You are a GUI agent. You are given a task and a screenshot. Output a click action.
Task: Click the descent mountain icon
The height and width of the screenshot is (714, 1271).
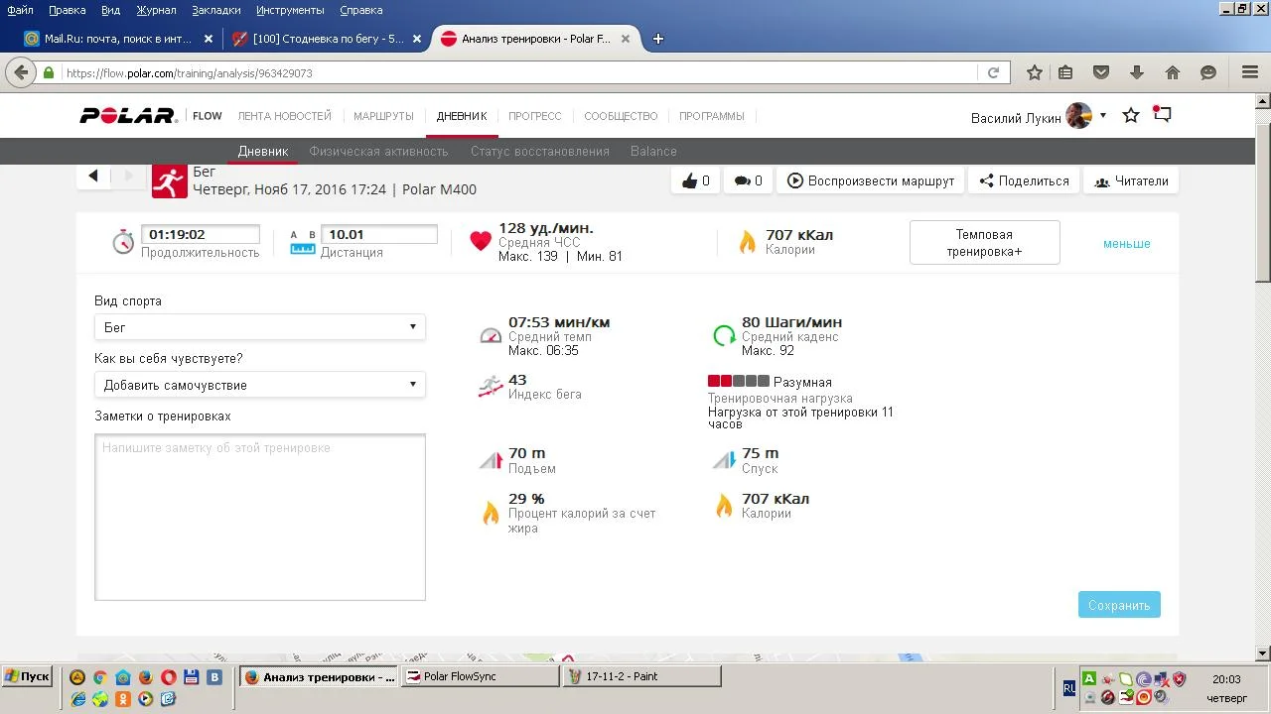[x=724, y=460]
